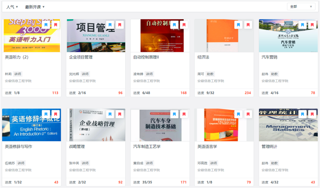The image size is (320, 188).
Task: Open the 最新开课 sort dropdown
Action: 35,7
